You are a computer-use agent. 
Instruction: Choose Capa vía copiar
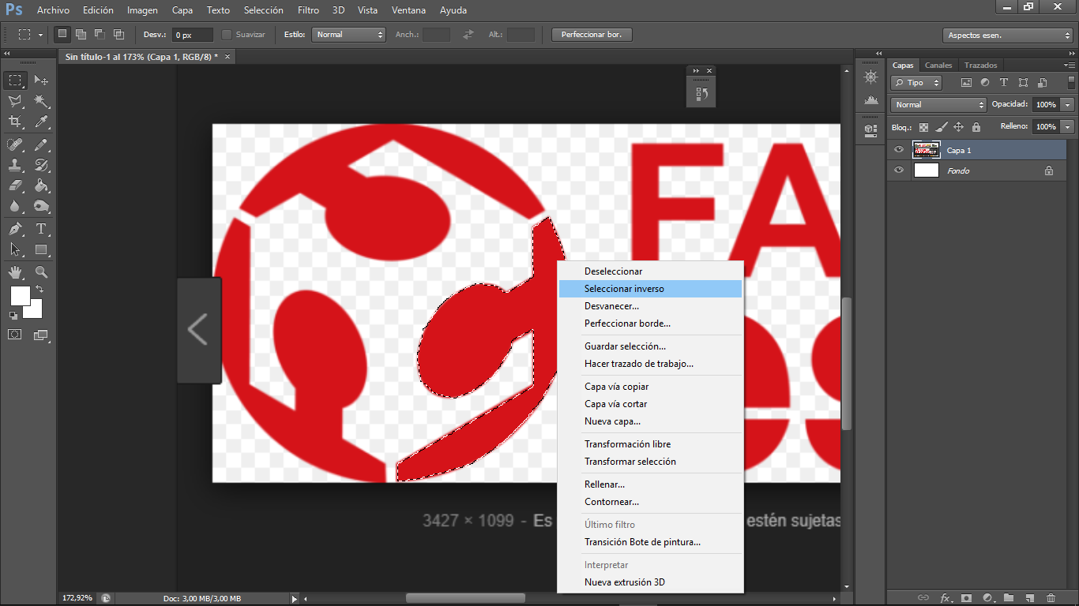click(x=650, y=387)
